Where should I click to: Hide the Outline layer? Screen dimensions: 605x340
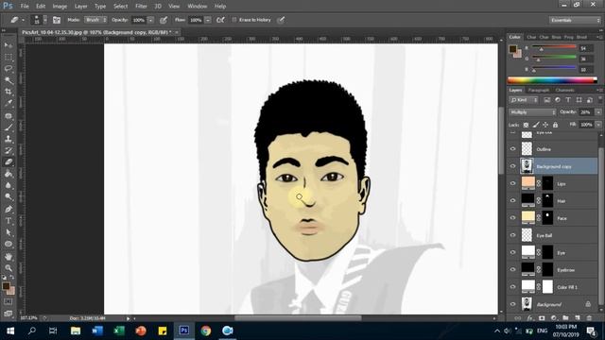point(512,149)
